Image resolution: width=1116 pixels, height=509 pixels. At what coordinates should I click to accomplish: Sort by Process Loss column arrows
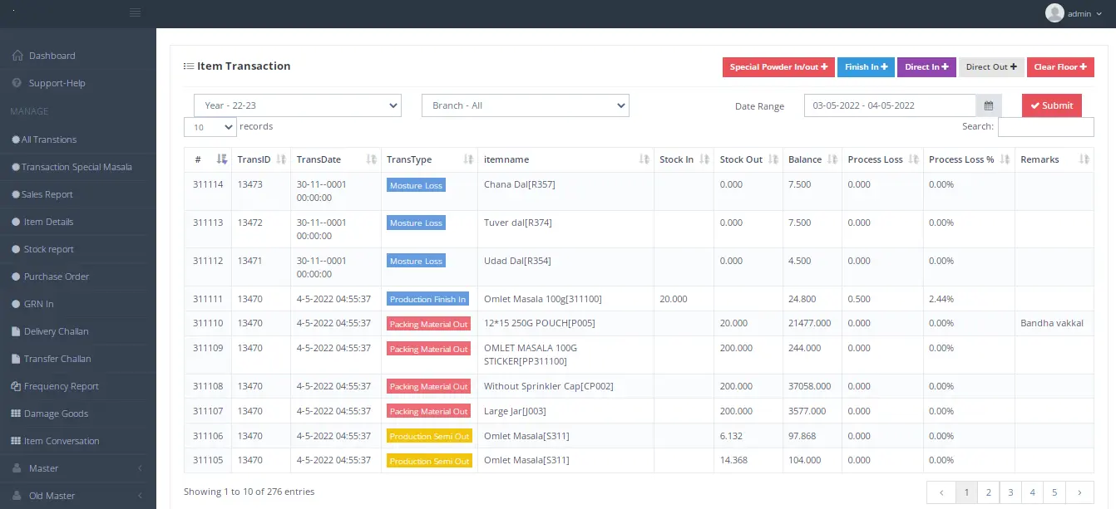tap(914, 159)
